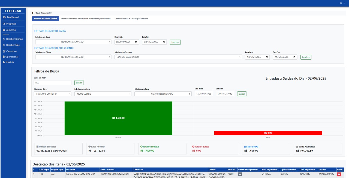The image size is (349, 178).
Task: Open the Nome Cliente filter dropdown
Action: (x=103, y=94)
